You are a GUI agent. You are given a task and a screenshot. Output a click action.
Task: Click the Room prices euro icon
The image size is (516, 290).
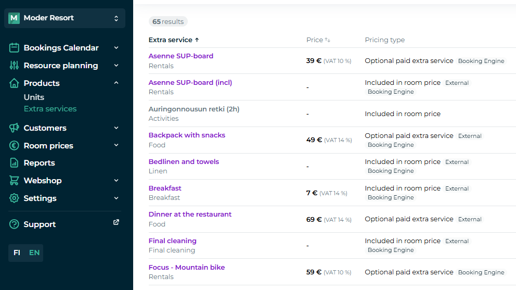tap(14, 146)
